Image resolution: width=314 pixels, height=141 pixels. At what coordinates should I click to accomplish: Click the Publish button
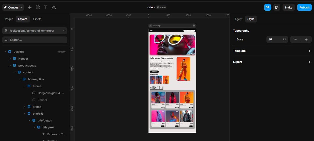(x=304, y=7)
